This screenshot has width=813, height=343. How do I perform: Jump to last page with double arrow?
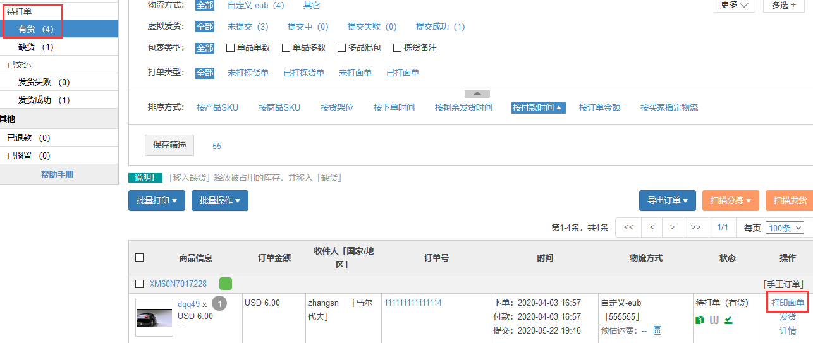click(695, 227)
